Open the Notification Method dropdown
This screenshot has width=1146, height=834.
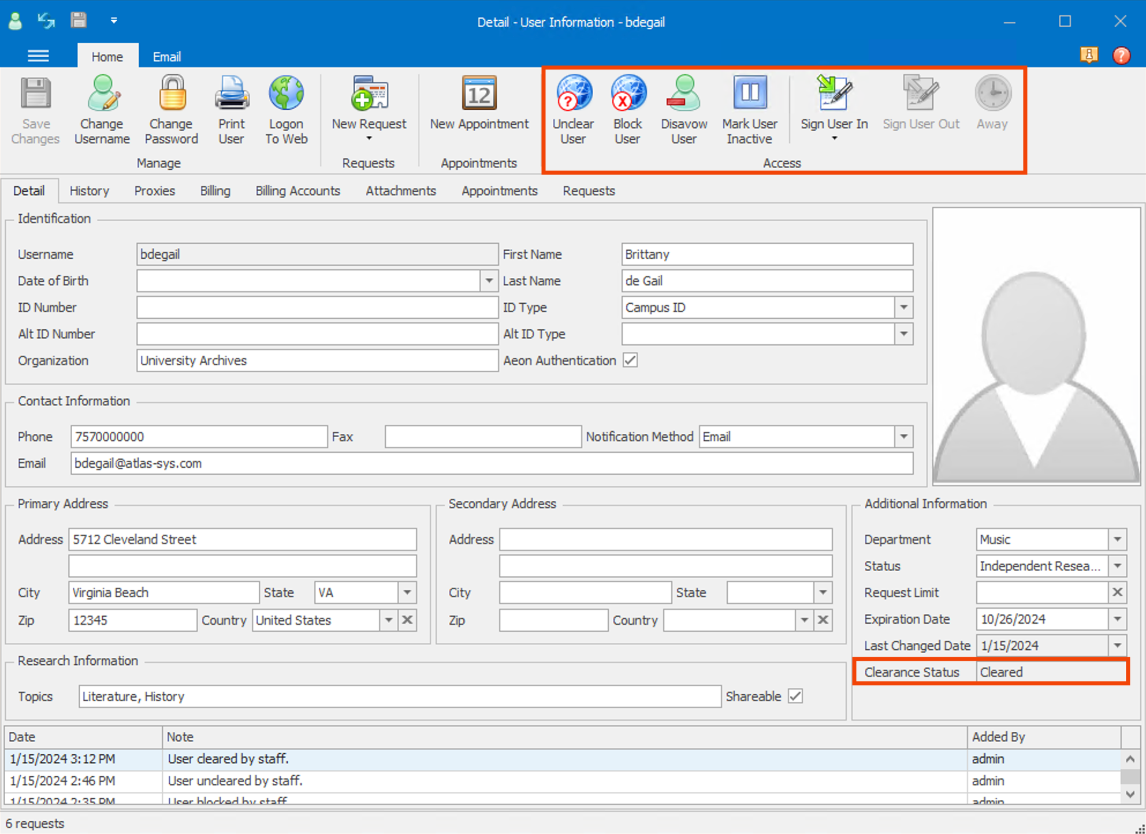click(x=903, y=437)
